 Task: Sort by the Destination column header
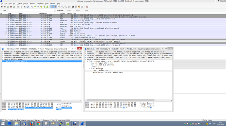(43, 13)
